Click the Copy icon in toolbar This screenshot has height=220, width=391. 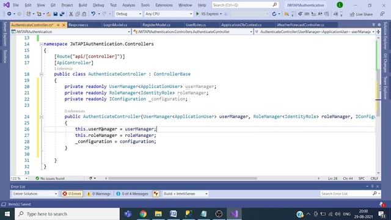coord(78,14)
